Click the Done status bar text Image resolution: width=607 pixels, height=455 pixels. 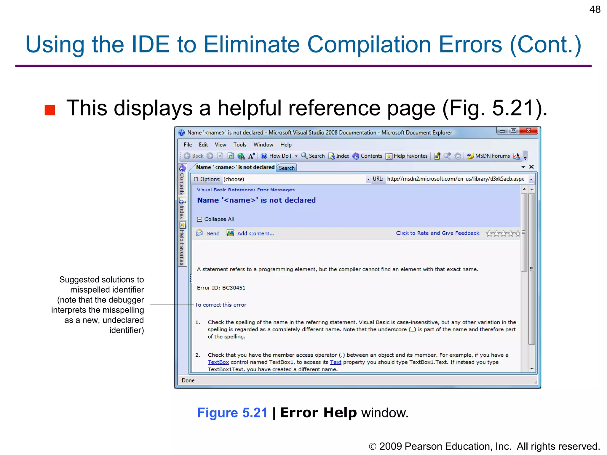(x=188, y=380)
